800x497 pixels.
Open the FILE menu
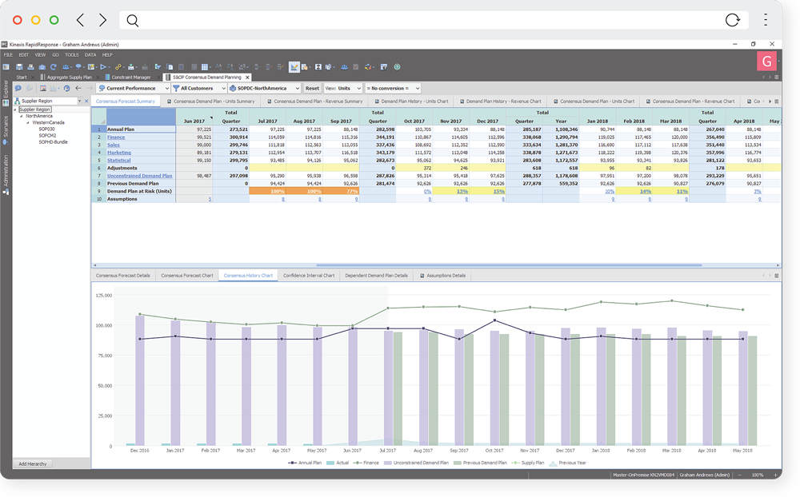(8, 54)
